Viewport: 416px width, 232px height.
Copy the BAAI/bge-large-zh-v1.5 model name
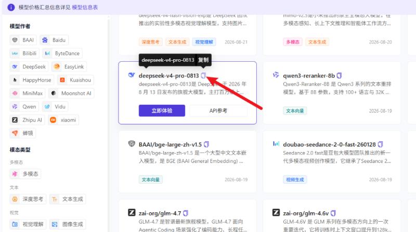206,144
